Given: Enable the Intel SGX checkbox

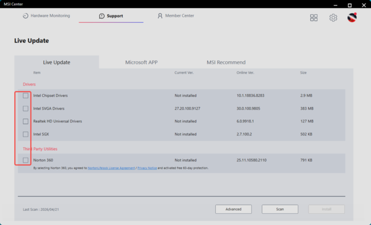Looking at the screenshot, I should (x=25, y=134).
